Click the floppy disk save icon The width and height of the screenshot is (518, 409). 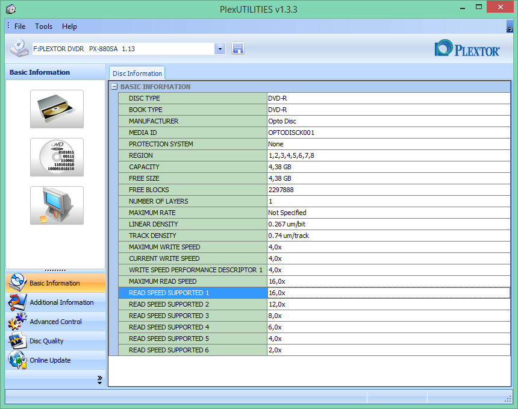click(x=238, y=49)
